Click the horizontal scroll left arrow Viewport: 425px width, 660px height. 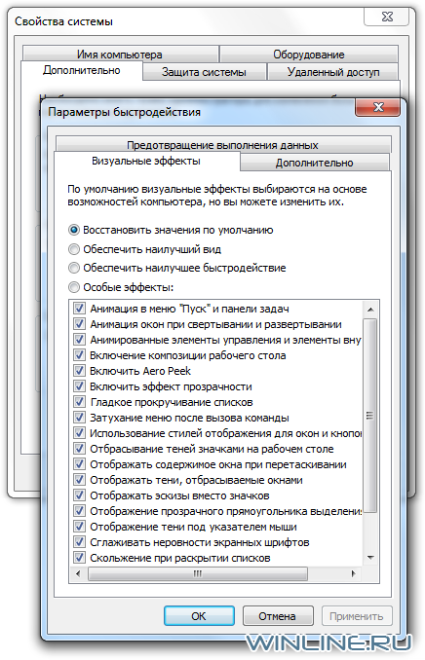click(x=78, y=573)
